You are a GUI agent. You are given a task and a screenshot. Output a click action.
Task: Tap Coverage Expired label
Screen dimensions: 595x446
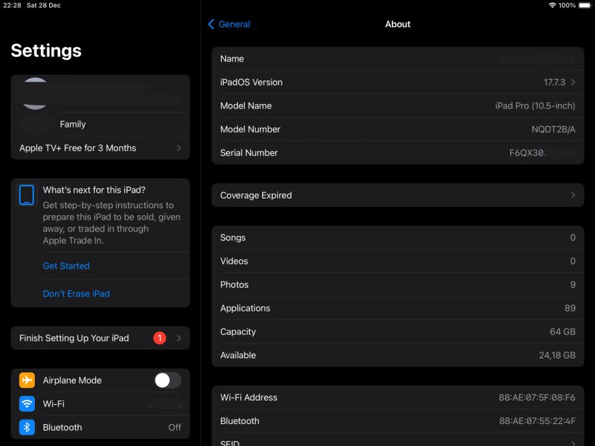click(x=256, y=195)
